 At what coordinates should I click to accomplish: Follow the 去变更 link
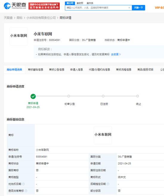click(x=116, y=55)
